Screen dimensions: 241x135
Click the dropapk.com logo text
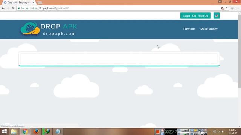point(59,34)
